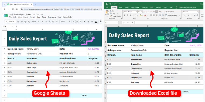205x102 pixels.
Task: Click the Undo icon in Google Sheets toolbar
Action: click(x=18, y=21)
